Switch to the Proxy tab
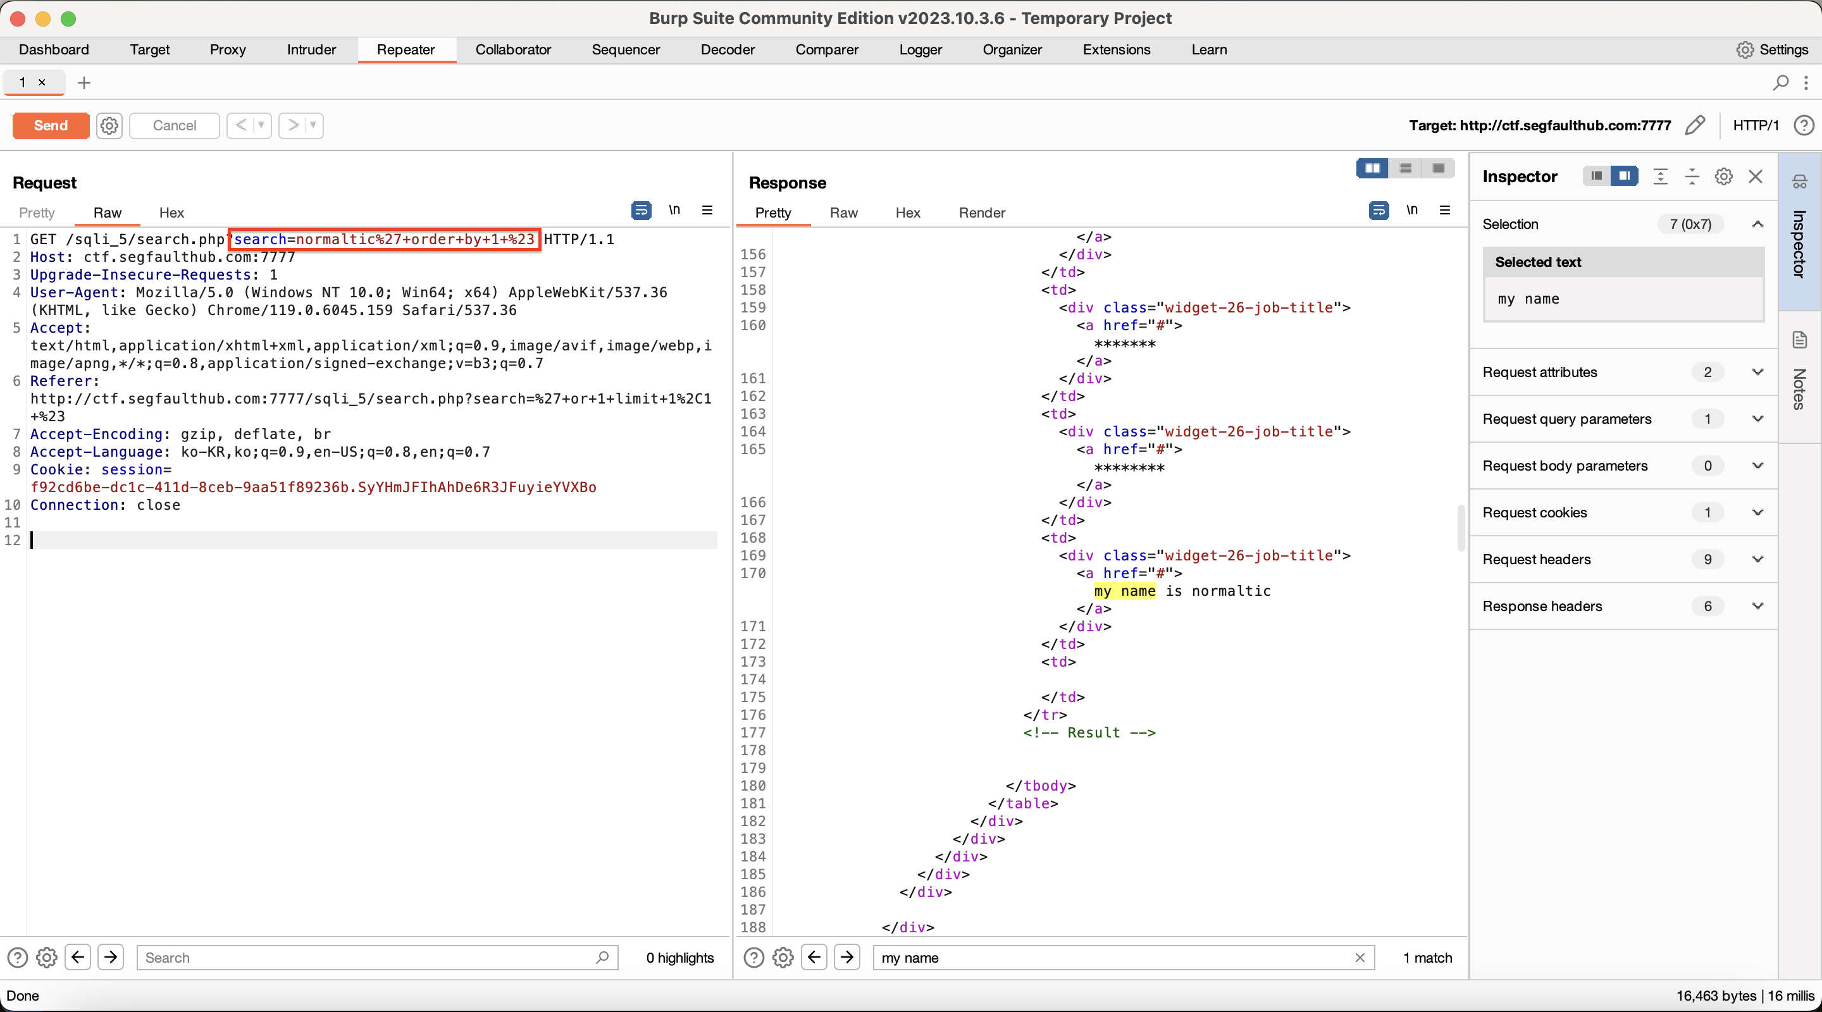 (228, 49)
